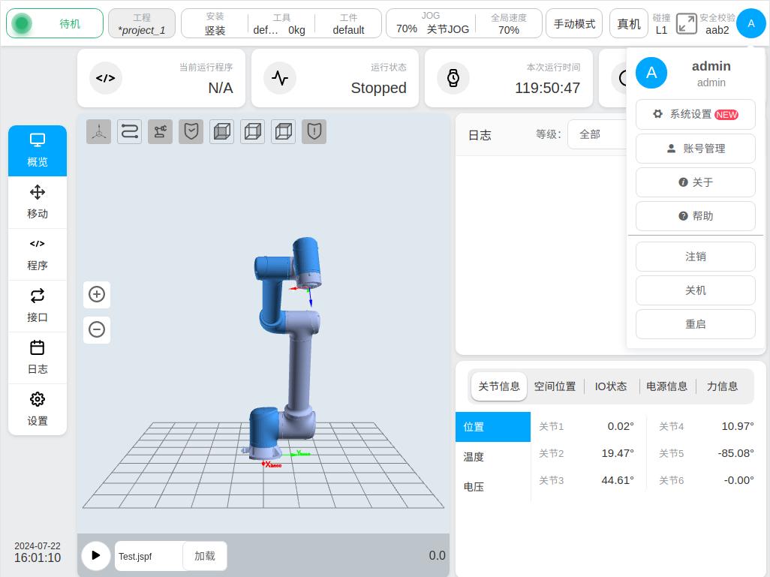Open the 移动 (Move) sidebar page

(x=38, y=202)
